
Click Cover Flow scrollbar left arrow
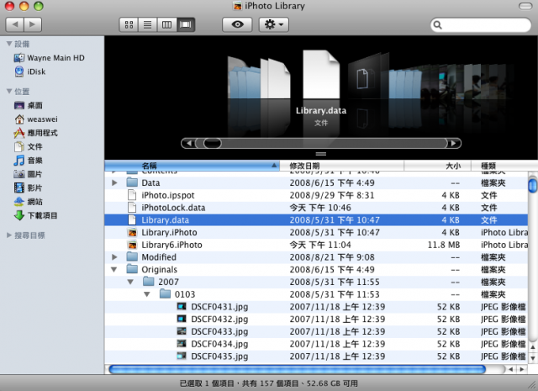[x=188, y=143]
